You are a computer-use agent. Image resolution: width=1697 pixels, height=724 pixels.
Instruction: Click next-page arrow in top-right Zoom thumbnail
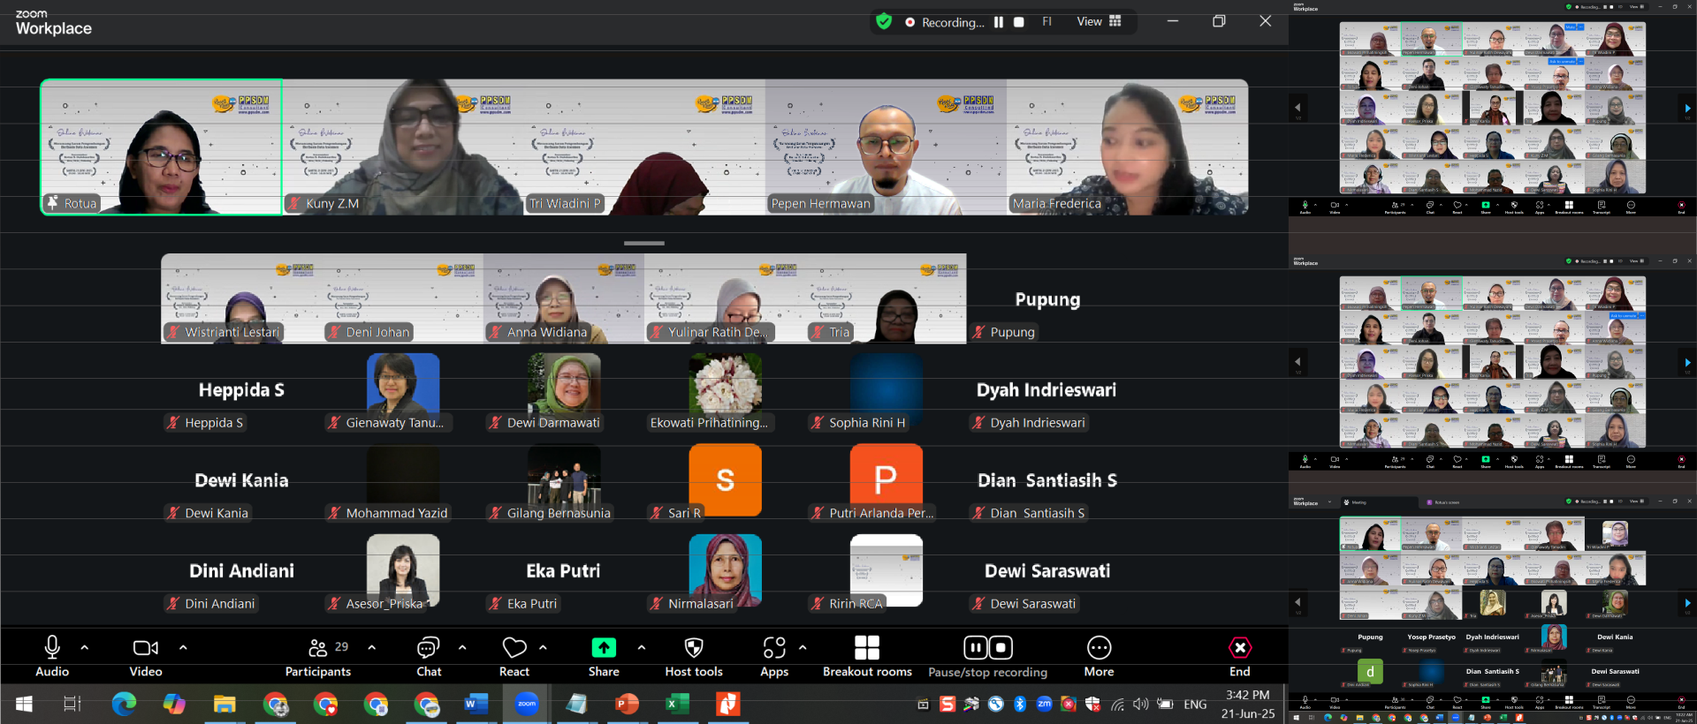1687,108
